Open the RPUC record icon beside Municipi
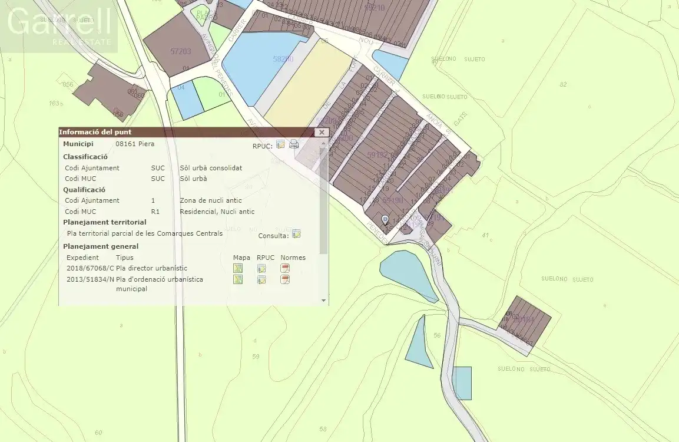679x442 pixels. click(280, 145)
